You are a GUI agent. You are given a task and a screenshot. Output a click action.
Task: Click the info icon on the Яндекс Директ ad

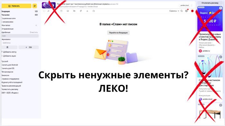(x=221, y=8)
